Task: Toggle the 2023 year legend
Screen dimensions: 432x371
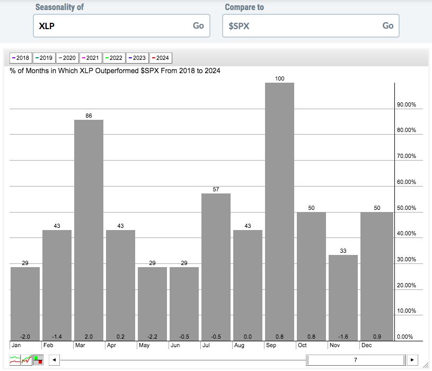Action: coord(137,58)
